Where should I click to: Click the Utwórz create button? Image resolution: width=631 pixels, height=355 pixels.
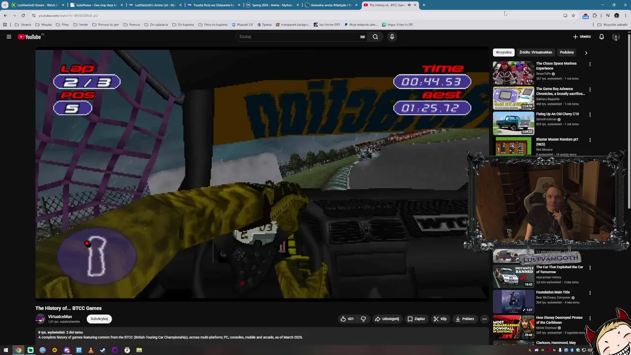pyautogui.click(x=582, y=36)
